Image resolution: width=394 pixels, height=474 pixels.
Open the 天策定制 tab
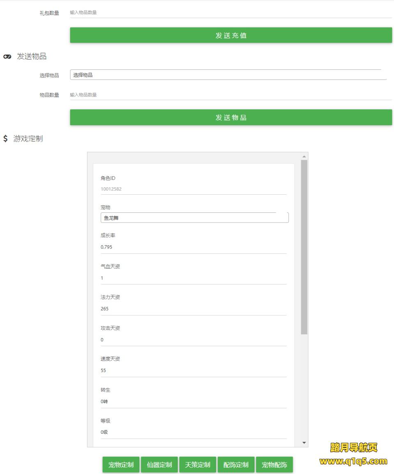point(198,465)
